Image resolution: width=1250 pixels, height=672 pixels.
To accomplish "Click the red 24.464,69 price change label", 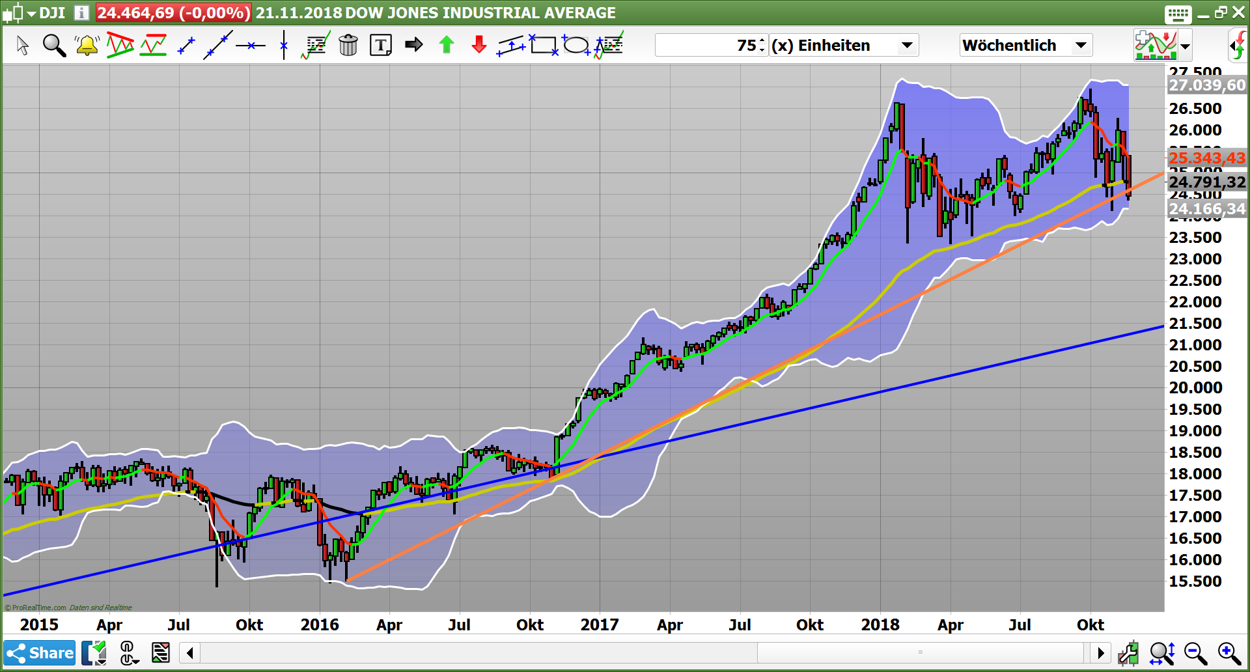I will [x=174, y=13].
